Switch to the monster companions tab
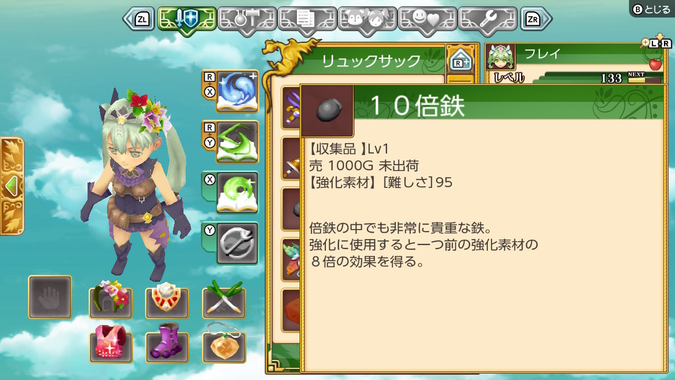Image resolution: width=675 pixels, height=380 pixels. click(367, 20)
